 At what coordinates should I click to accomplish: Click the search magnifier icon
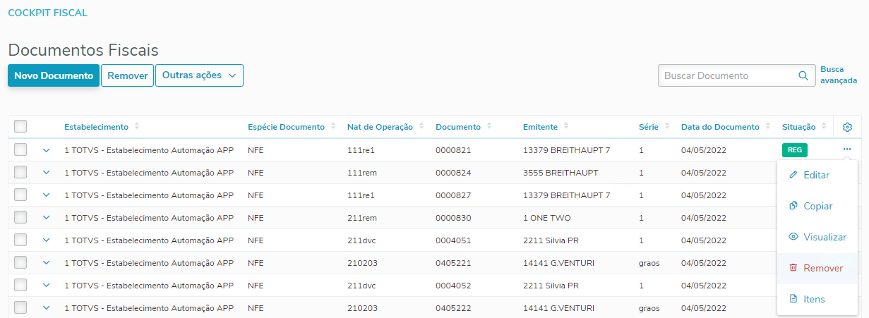(x=803, y=75)
